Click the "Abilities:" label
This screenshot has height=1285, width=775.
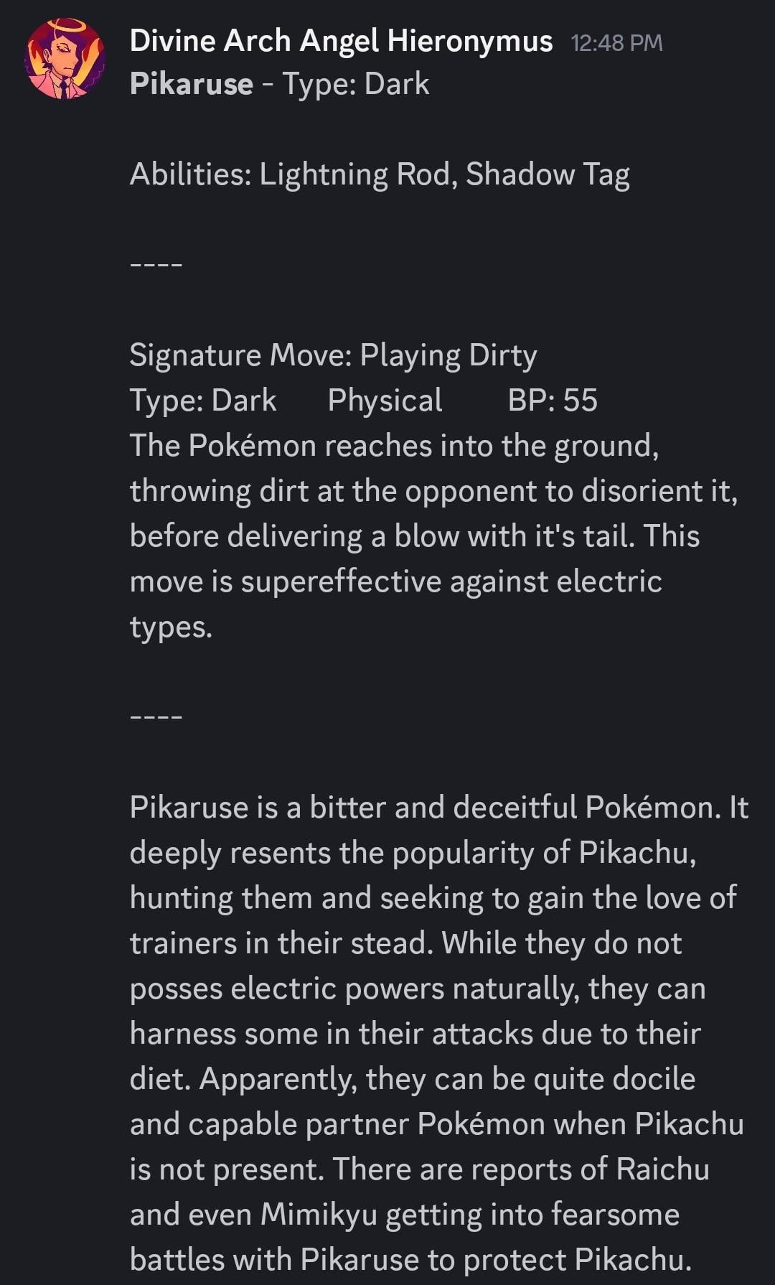coord(190,174)
